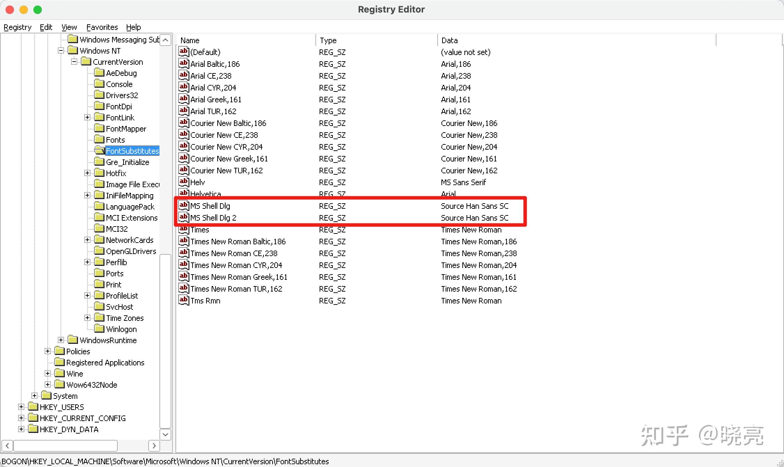Select the Fonts folder icon in tree
This screenshot has height=467, width=784.
[100, 140]
